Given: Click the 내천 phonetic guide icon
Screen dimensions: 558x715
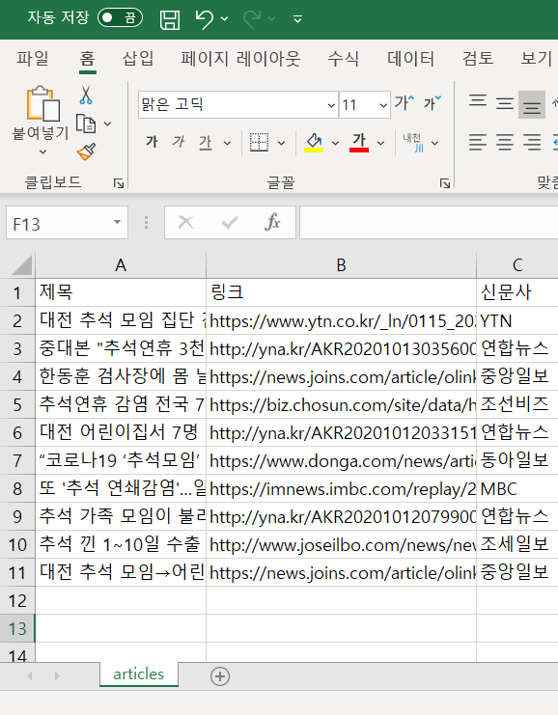Looking at the screenshot, I should (413, 142).
